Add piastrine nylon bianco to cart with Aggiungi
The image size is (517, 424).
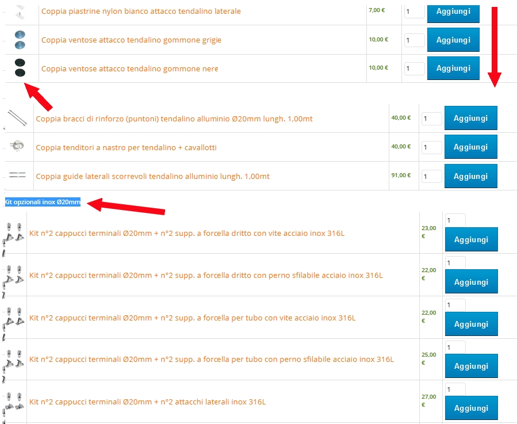(453, 13)
